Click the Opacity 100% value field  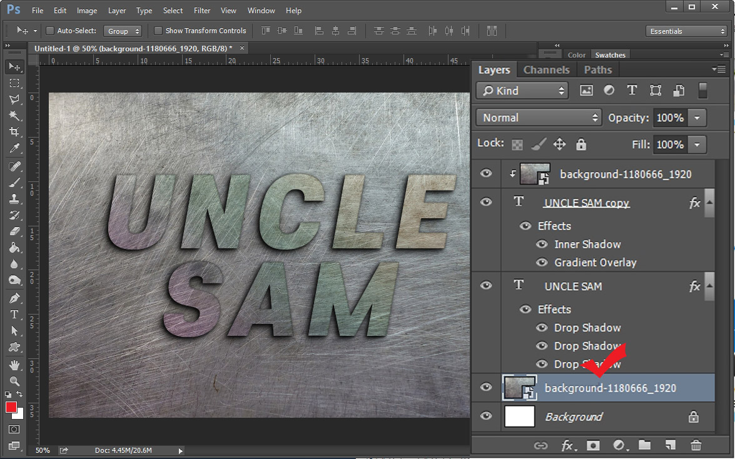tap(671, 118)
